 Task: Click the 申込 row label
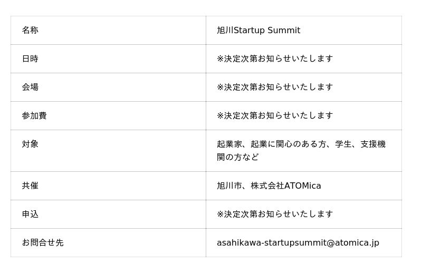point(30,214)
